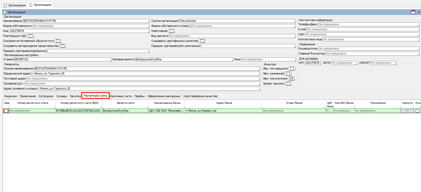Open the Базовая валюта field

(x=184, y=60)
